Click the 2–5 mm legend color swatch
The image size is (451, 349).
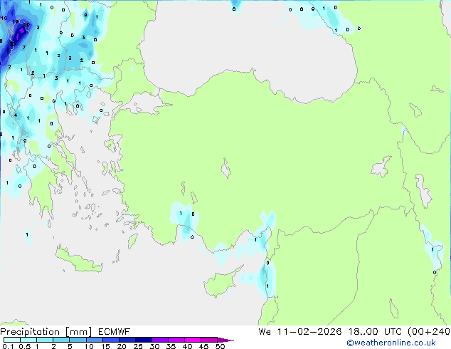tap(61, 340)
